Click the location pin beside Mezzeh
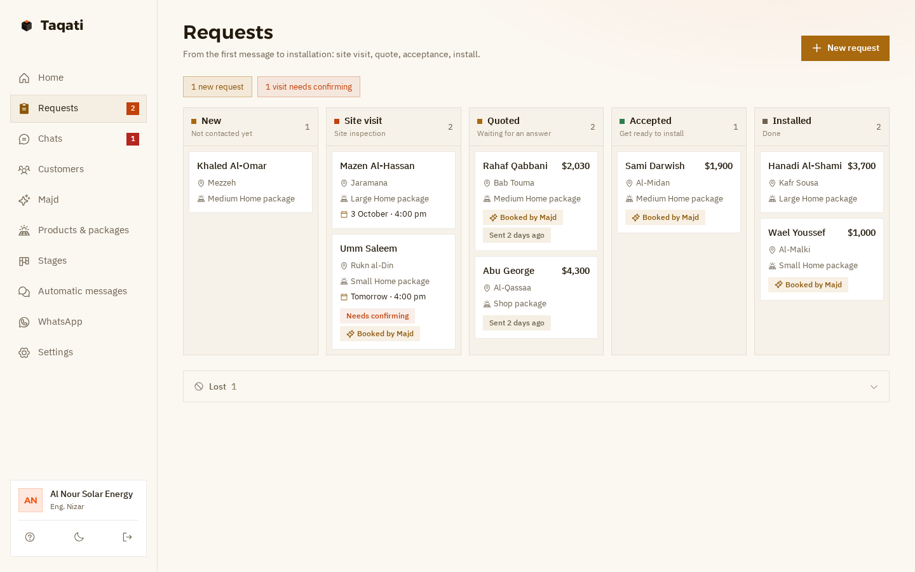The height and width of the screenshot is (572, 915). click(x=201, y=183)
